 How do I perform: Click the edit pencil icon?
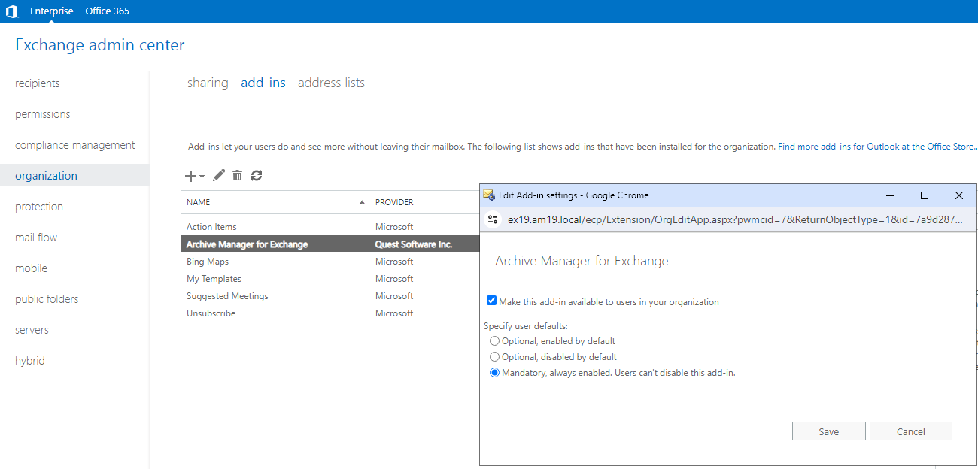219,175
